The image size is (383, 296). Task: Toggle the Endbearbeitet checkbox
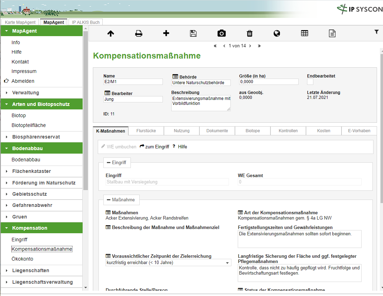click(x=310, y=82)
